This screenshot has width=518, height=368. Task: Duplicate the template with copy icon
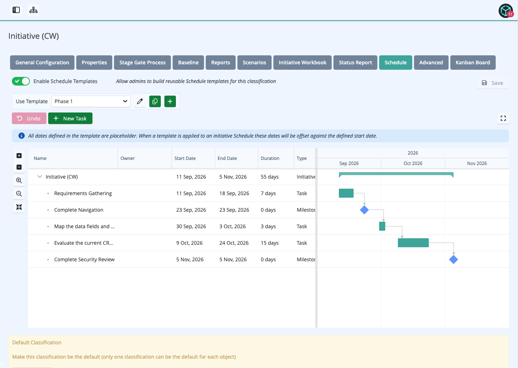155,101
